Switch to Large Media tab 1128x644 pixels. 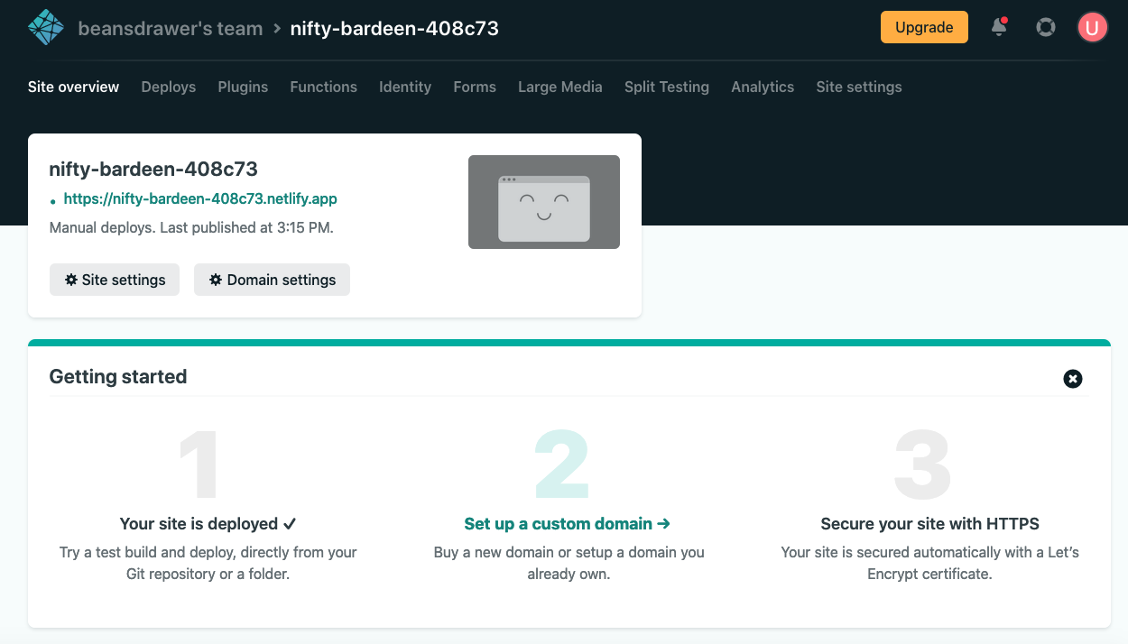pos(560,87)
